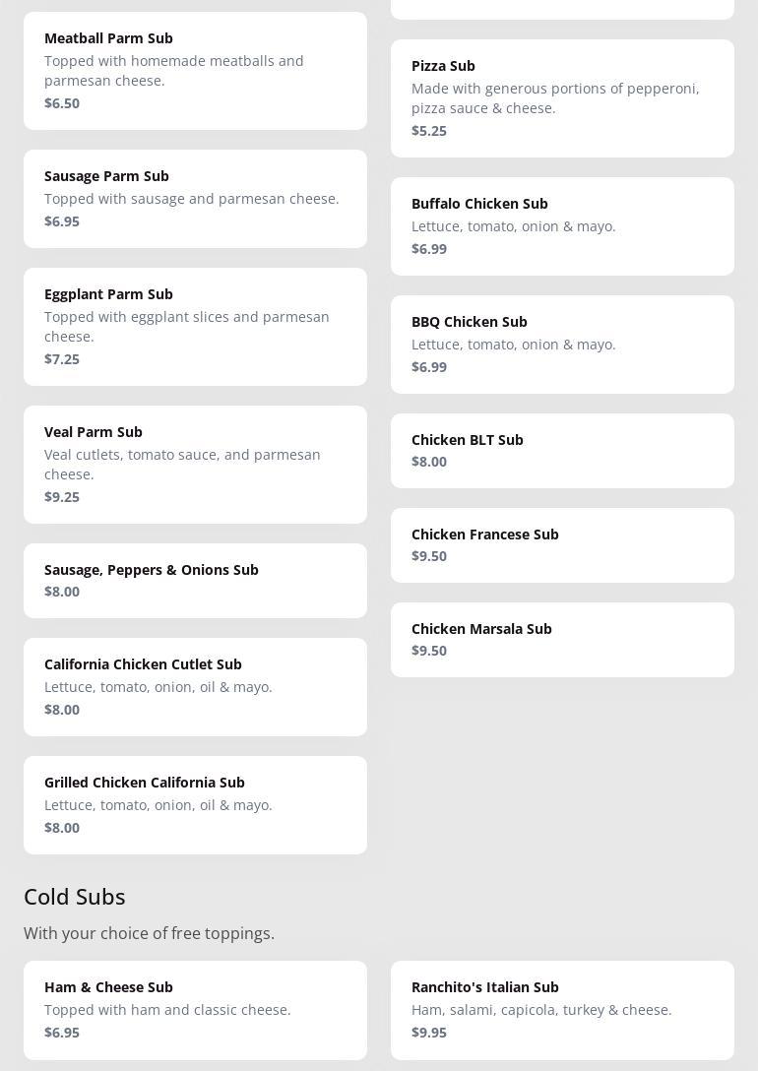Screen dimensions: 758x1071
Task: Open the Sausage Parm Sub card
Action: 195,199
